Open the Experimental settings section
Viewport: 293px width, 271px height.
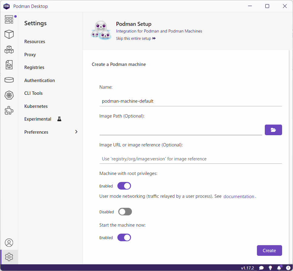[38, 119]
